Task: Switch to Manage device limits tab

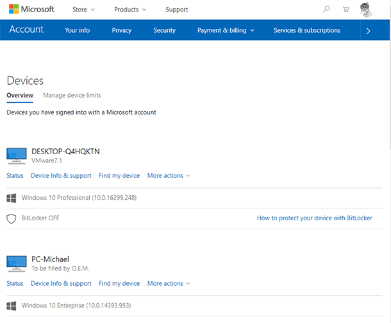Action: [x=72, y=95]
